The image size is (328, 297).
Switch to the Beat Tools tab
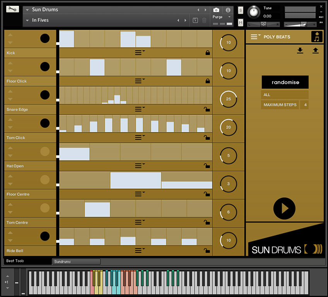tap(27, 261)
